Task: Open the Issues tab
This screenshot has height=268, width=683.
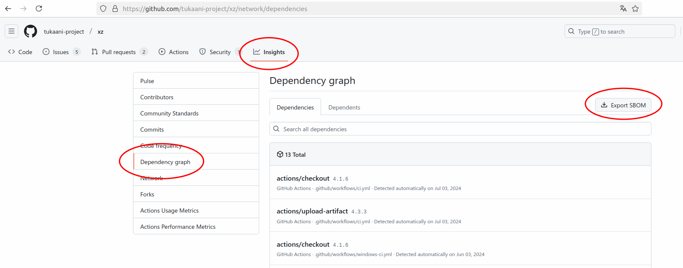Action: [x=61, y=52]
